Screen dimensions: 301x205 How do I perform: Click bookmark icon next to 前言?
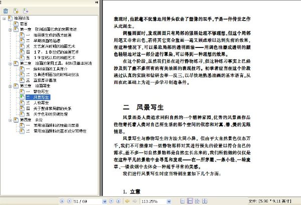(16, 23)
